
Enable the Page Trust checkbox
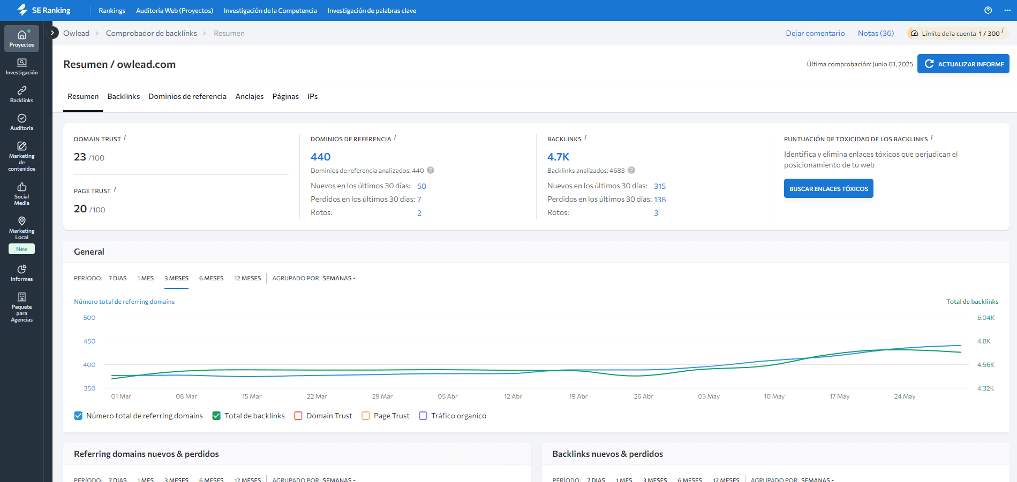(x=366, y=416)
